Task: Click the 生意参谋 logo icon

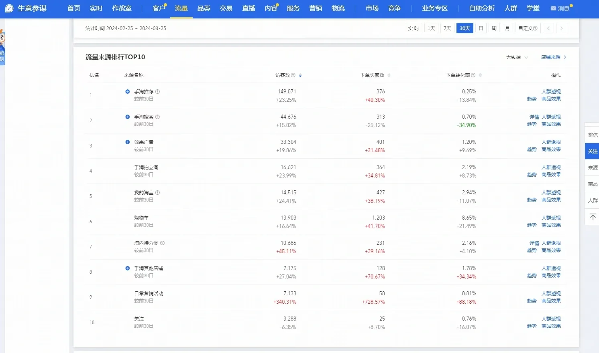Action: click(x=9, y=8)
